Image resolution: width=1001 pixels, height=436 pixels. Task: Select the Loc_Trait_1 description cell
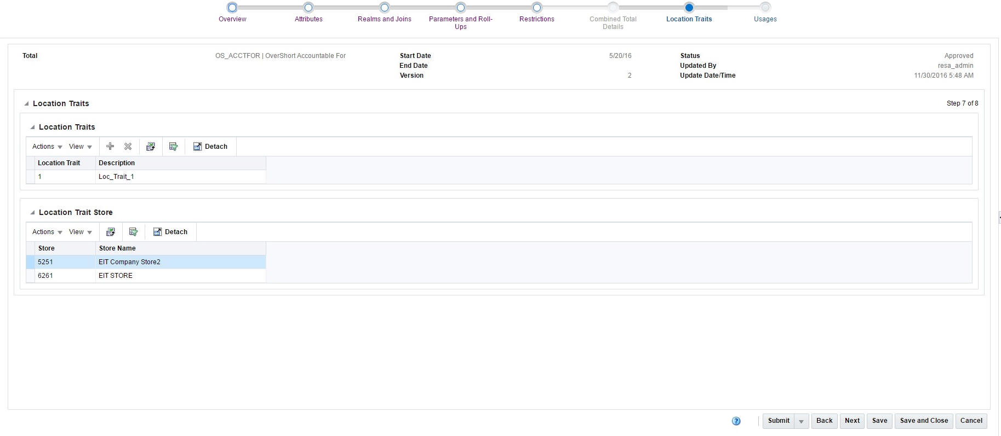[x=181, y=177]
